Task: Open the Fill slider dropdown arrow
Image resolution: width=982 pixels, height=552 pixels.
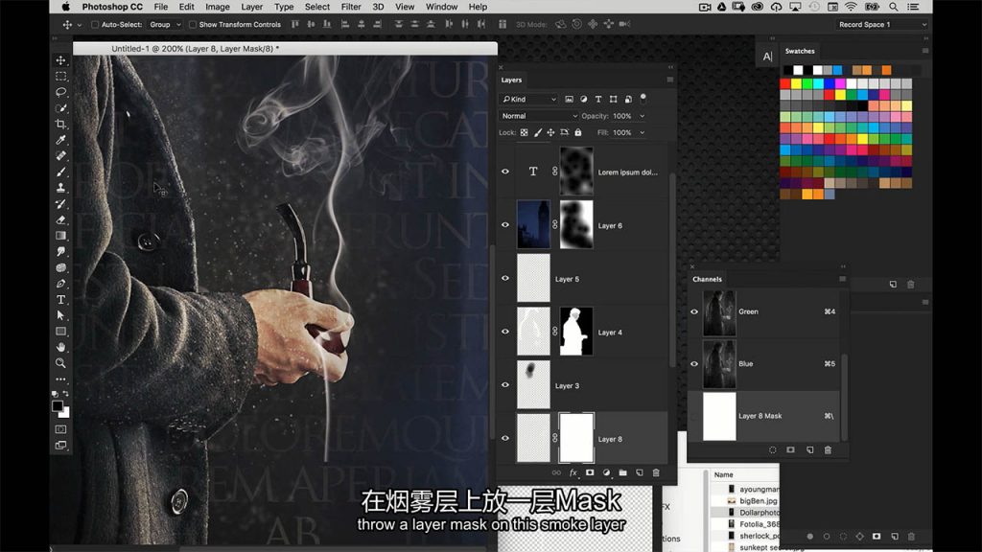Action: [x=642, y=132]
